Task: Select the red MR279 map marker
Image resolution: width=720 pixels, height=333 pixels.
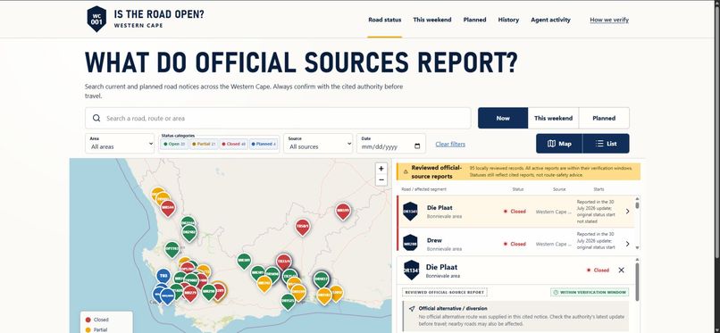Action: (190, 293)
